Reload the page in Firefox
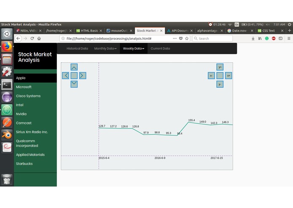The width and height of the screenshot is (293, 208). tap(32, 38)
